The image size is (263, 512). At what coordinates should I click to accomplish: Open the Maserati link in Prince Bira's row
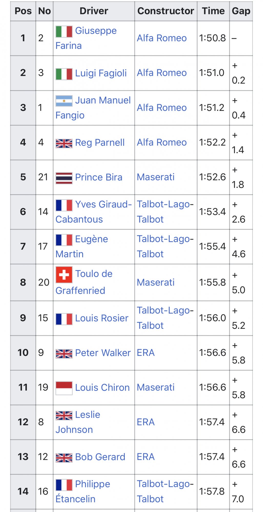tap(156, 177)
